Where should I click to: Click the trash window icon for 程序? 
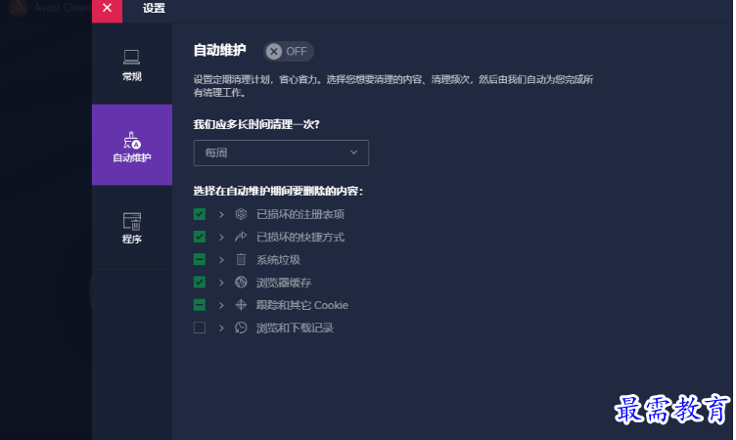[x=132, y=221]
